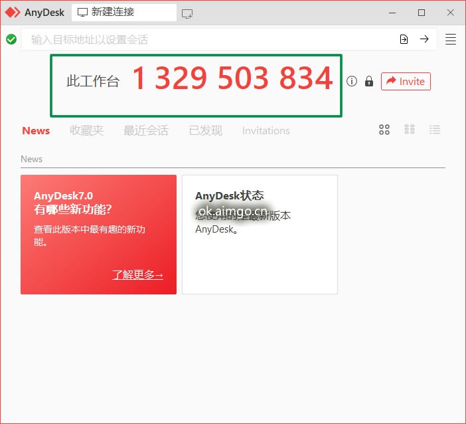Click the 了解更多 link

[x=137, y=274]
